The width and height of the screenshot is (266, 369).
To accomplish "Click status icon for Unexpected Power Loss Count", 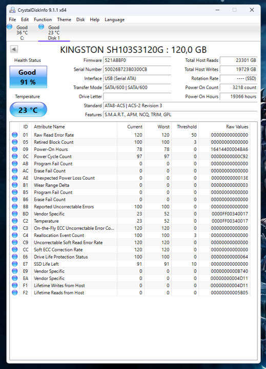I will pyautogui.click(x=15, y=178).
